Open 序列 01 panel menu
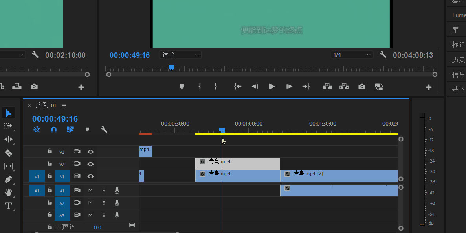 click(x=64, y=105)
